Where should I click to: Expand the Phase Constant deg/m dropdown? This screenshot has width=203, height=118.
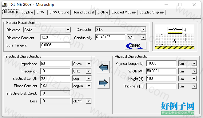coord(89,86)
